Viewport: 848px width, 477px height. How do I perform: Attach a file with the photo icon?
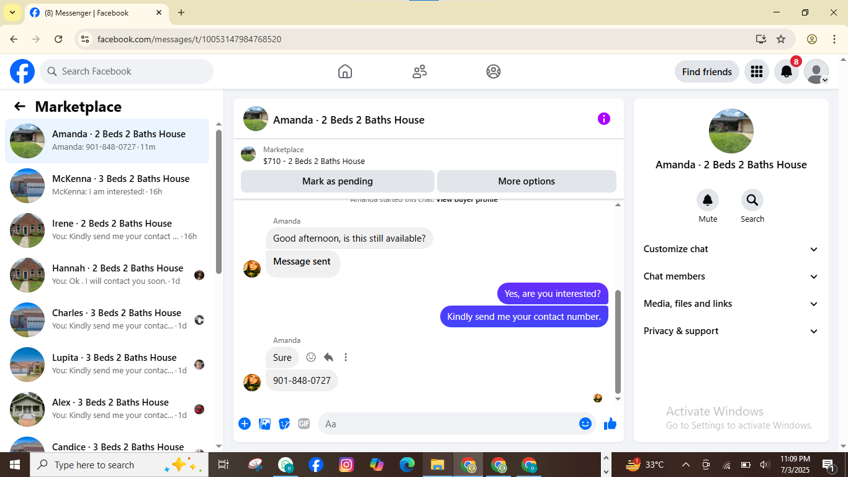click(264, 424)
